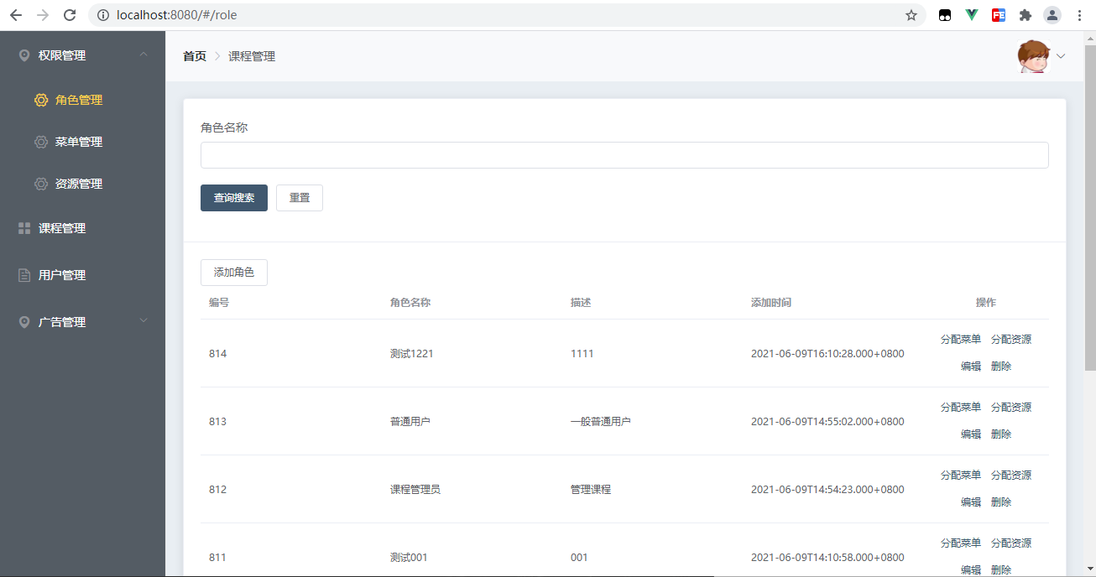Click the 添加角色 button
1096x577 pixels.
tap(234, 273)
